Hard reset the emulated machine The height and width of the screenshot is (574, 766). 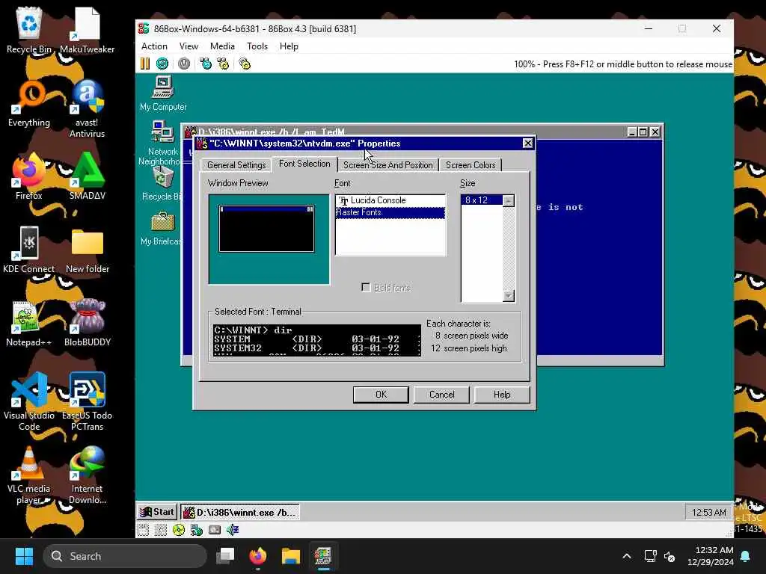tap(162, 64)
